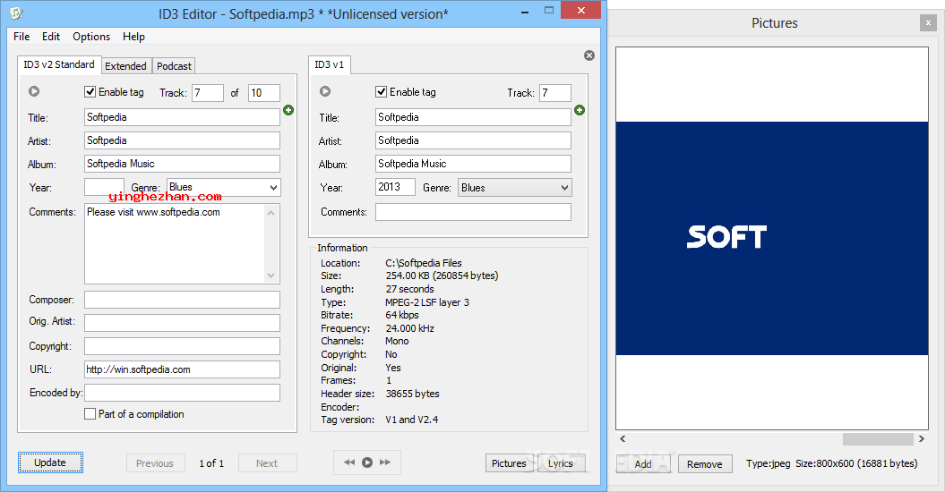The width and height of the screenshot is (945, 492).
Task: Click ID3 Editor app icon in title bar
Action: (x=16, y=13)
